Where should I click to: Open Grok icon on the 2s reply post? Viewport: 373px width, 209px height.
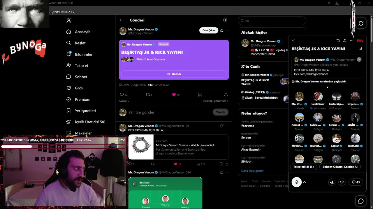[x=222, y=126]
